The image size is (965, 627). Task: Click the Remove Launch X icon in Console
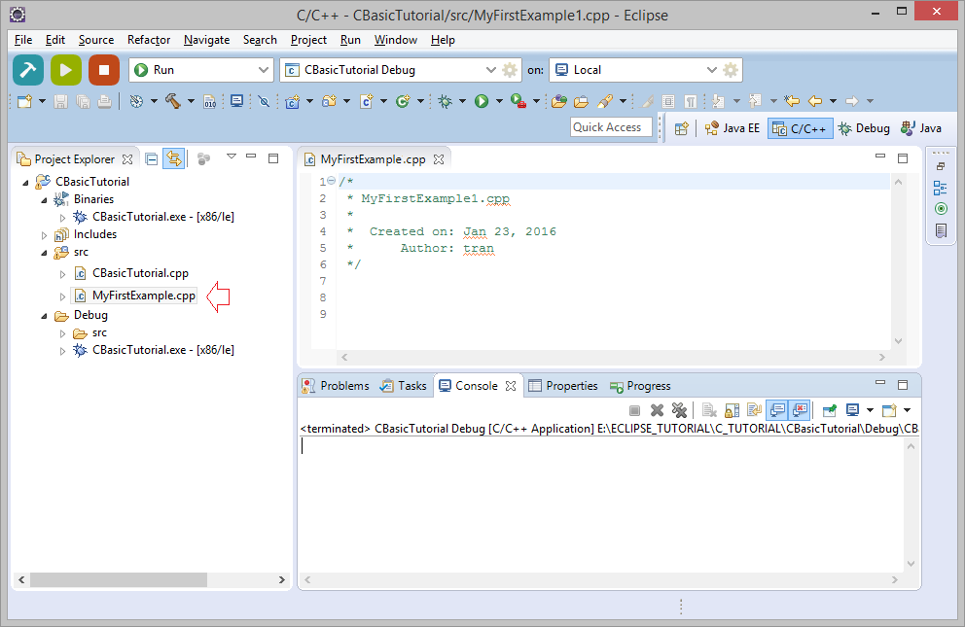point(658,410)
